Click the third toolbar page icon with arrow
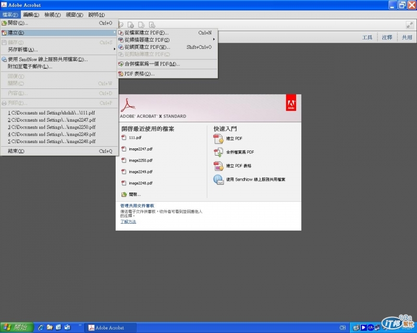The width and height of the screenshot is (417, 333). coord(141,25)
